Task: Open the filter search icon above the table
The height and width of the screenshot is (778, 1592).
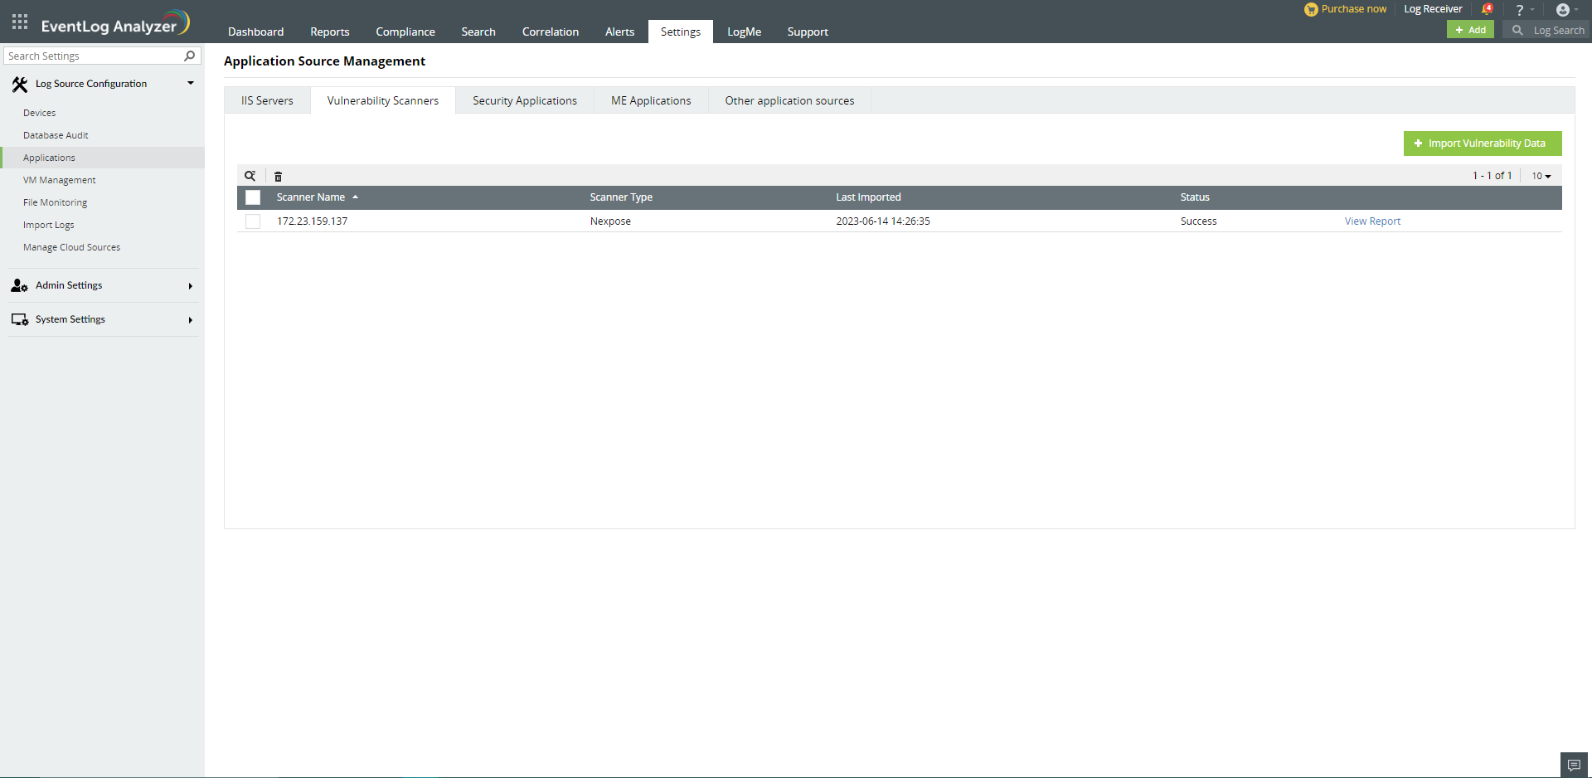Action: [x=250, y=176]
